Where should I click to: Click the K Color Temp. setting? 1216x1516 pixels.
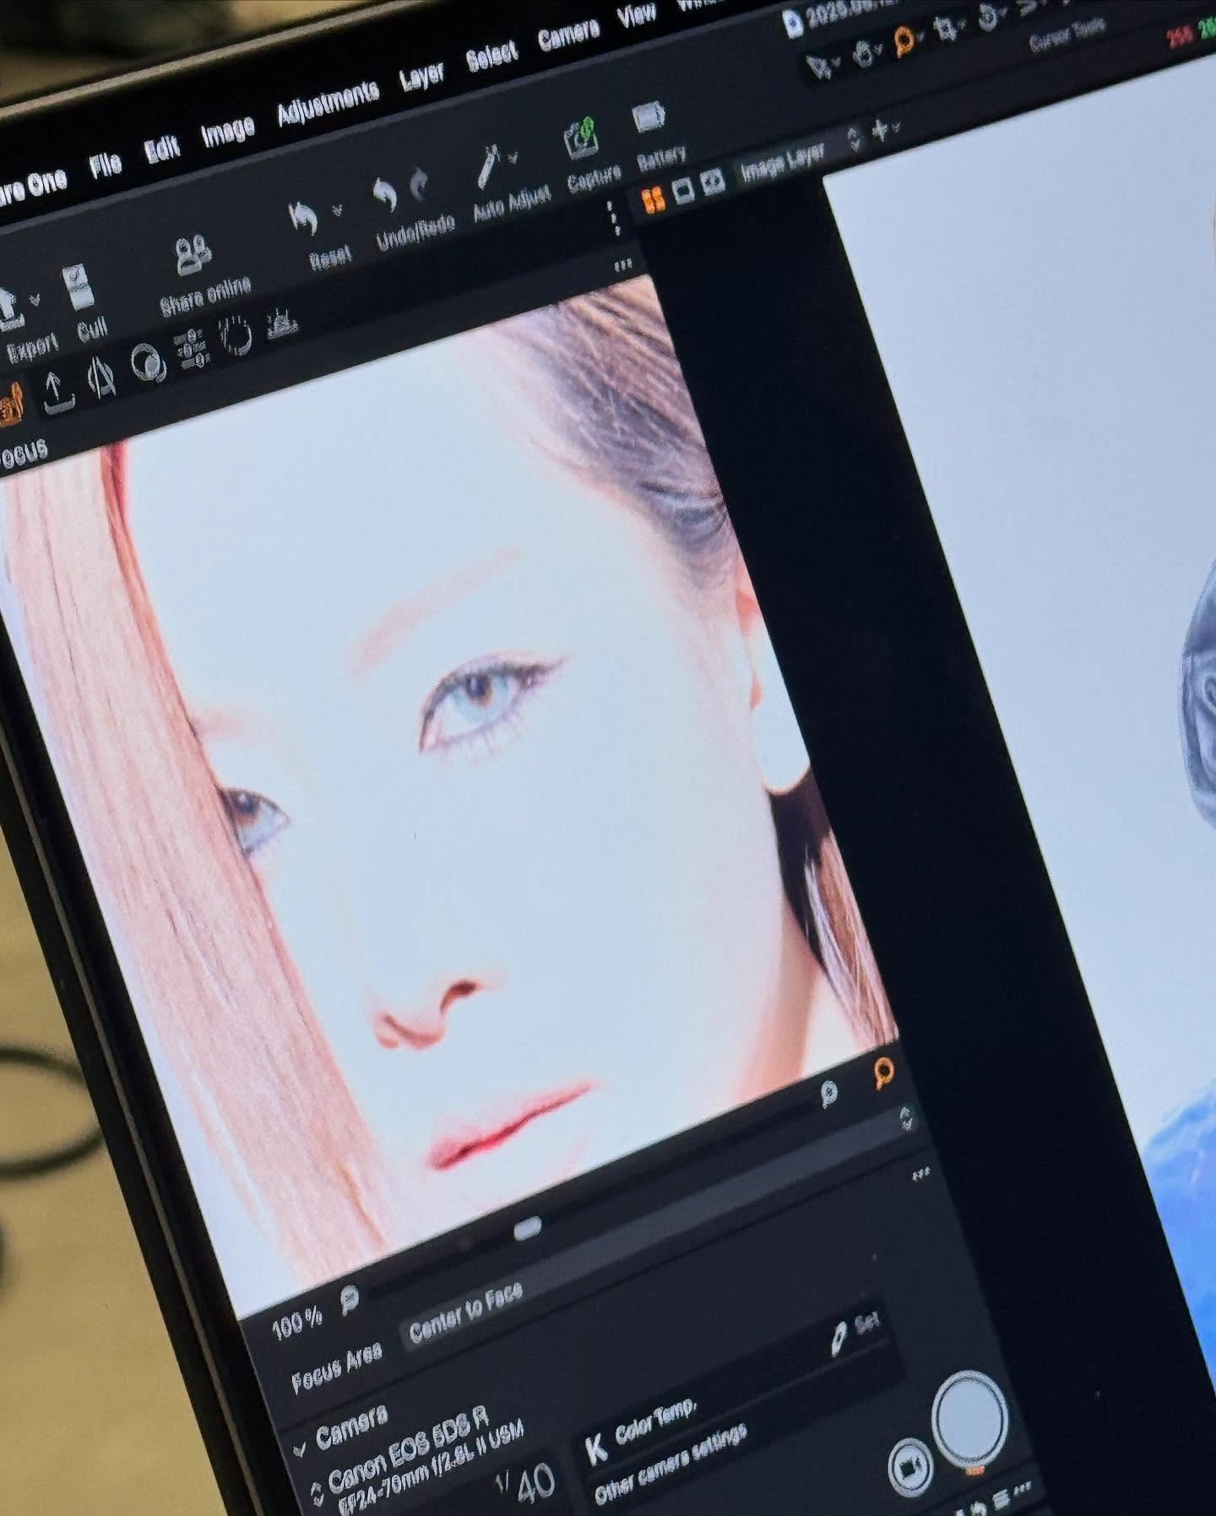coord(641,1429)
